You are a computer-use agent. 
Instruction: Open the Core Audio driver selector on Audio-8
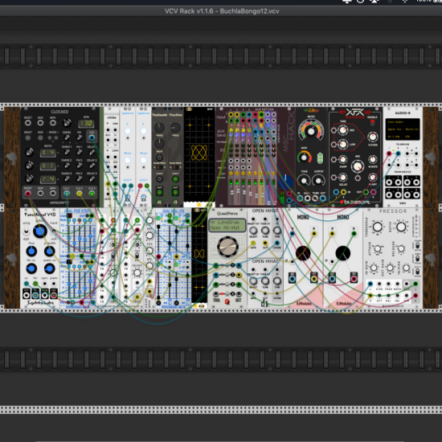pyautogui.click(x=403, y=122)
